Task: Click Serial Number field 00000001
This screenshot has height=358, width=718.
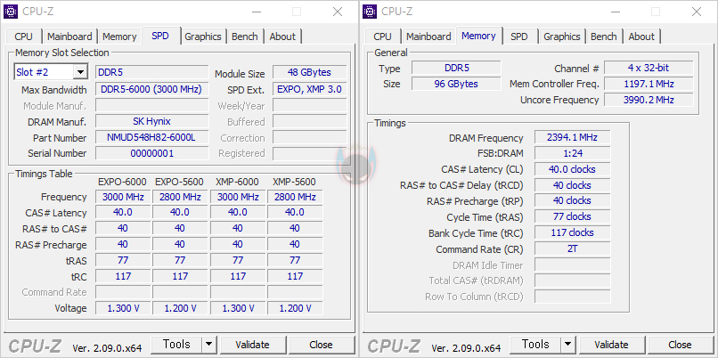Action: pos(151,153)
